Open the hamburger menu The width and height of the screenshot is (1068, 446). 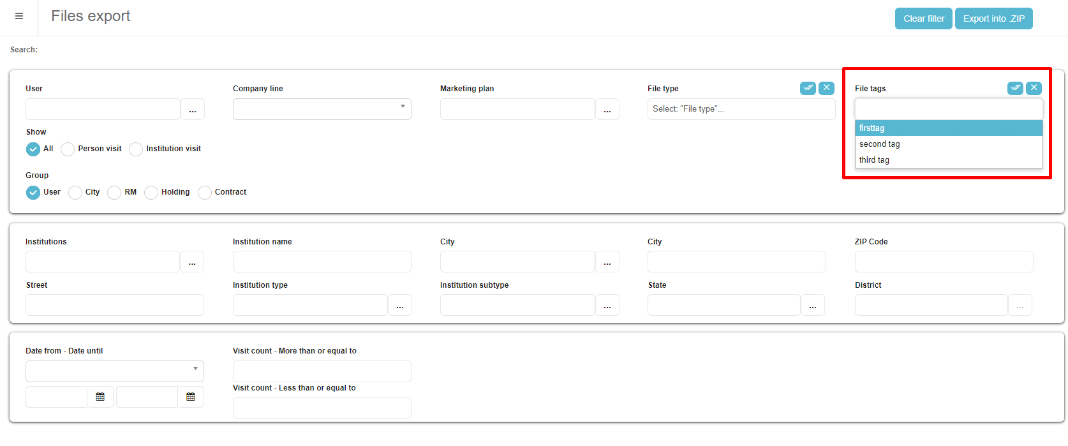(x=19, y=17)
